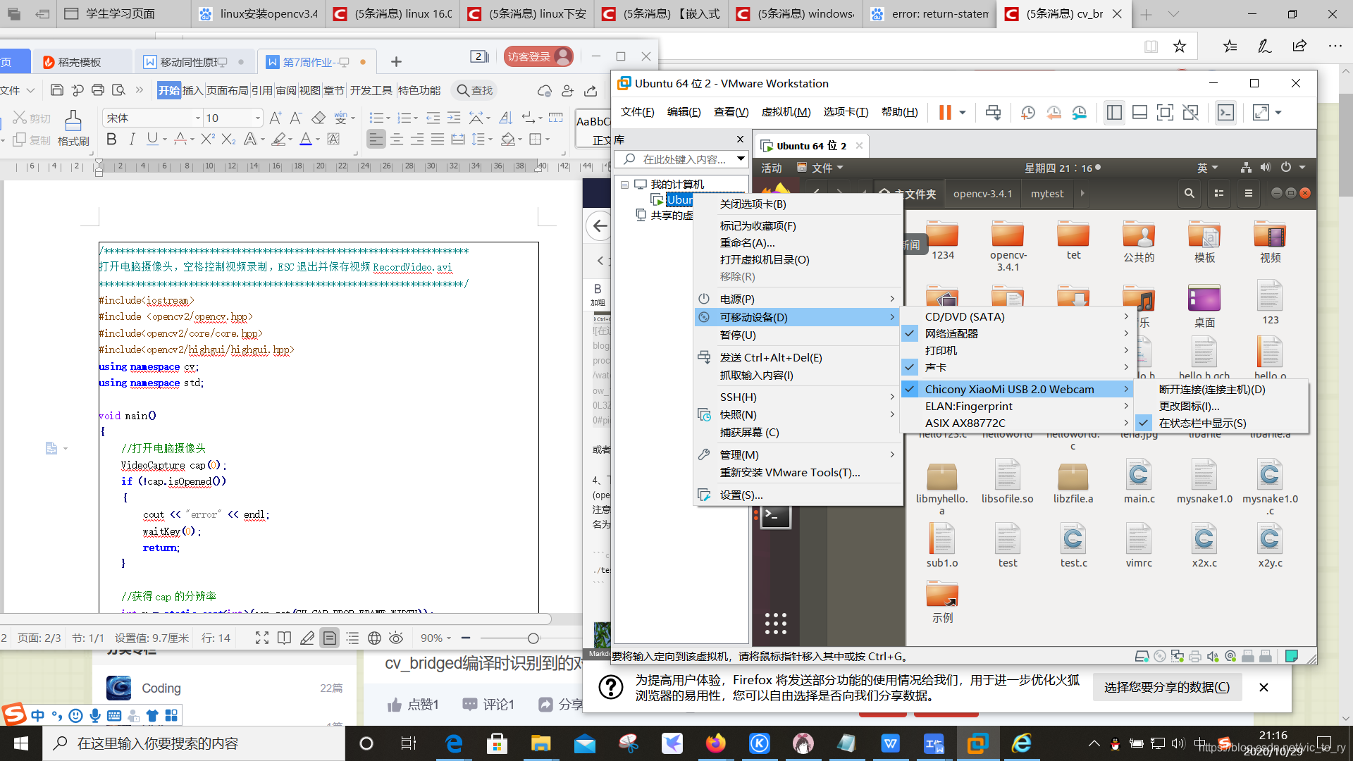Toggle VMware show library sidebar icon
The height and width of the screenshot is (761, 1353).
click(x=1114, y=112)
